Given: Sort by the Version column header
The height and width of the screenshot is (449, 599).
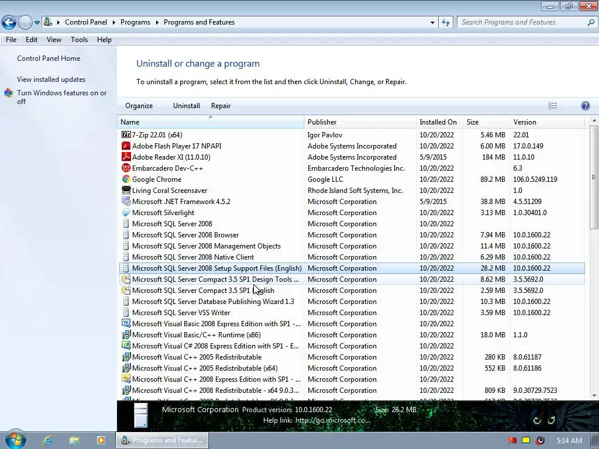Looking at the screenshot, I should point(547,122).
